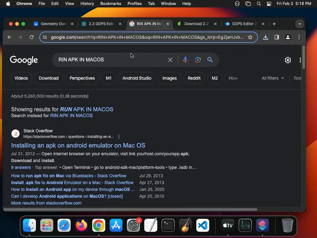The image size is (317, 238).
Task: Open Shortcuts app from the Dock
Action: click(x=263, y=225)
